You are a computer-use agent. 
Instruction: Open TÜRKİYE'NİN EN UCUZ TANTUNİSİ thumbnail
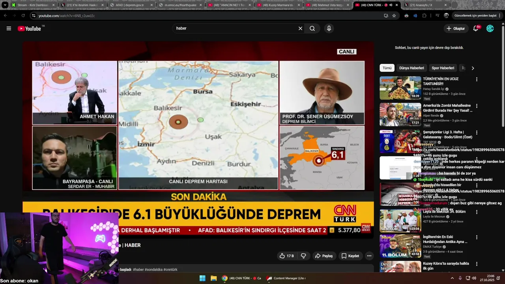(x=400, y=88)
